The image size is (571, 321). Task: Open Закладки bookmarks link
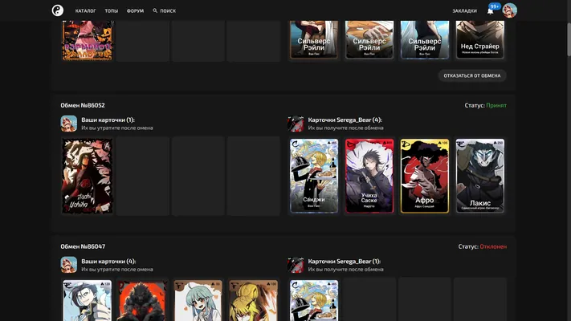465,11
